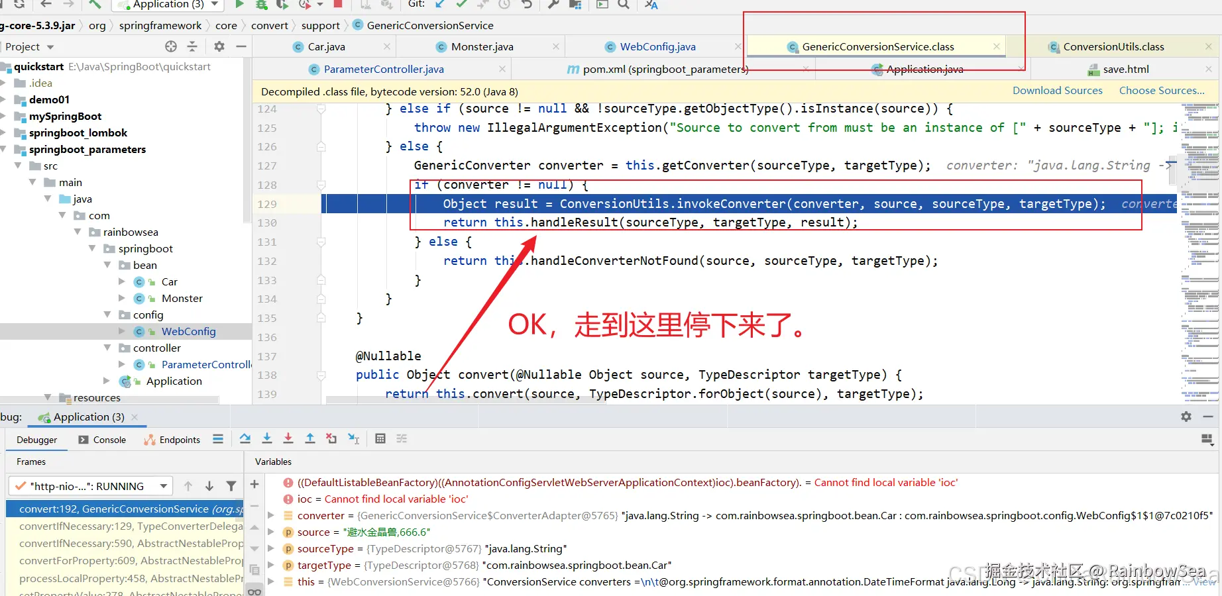This screenshot has width=1222, height=596.
Task: Open the Application class in tree
Action: 174,381
